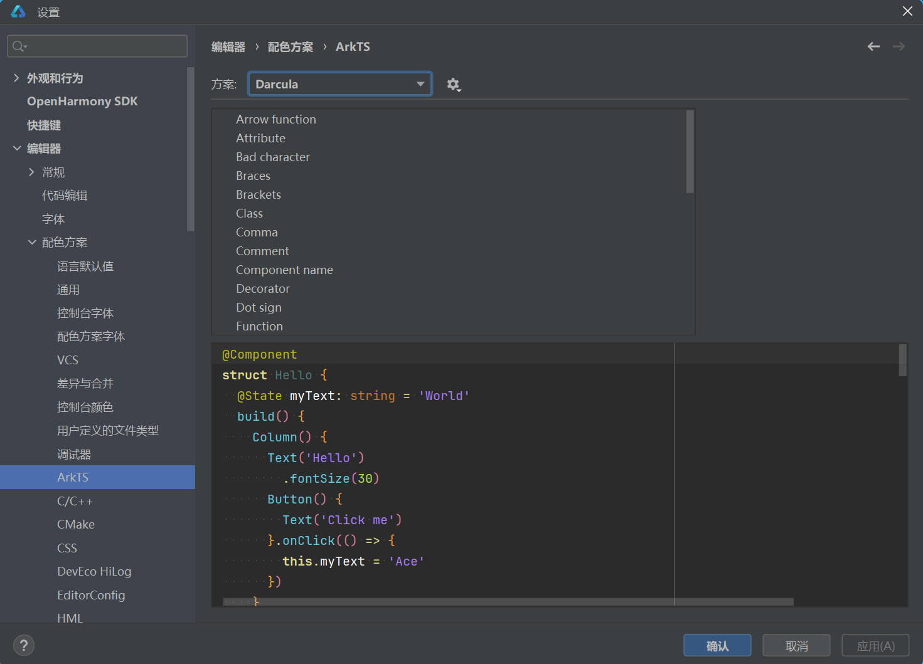This screenshot has width=923, height=664.
Task: Click @State decorator in preview
Action: click(x=260, y=396)
